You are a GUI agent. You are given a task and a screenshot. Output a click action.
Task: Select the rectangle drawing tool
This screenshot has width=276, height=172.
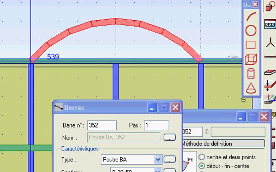pos(251,45)
